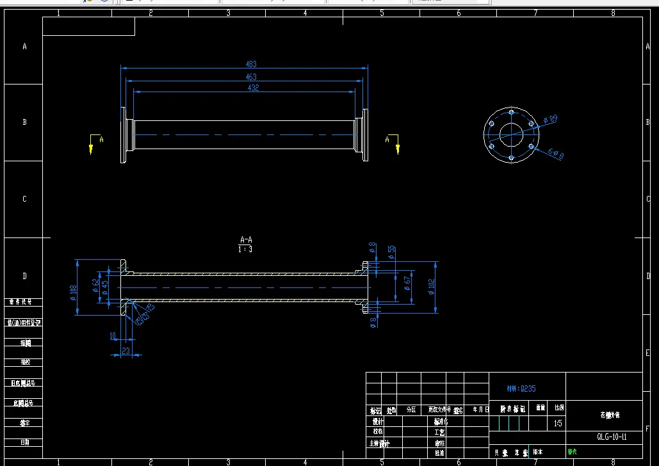Select the 材料:Q235 material note

(521, 389)
